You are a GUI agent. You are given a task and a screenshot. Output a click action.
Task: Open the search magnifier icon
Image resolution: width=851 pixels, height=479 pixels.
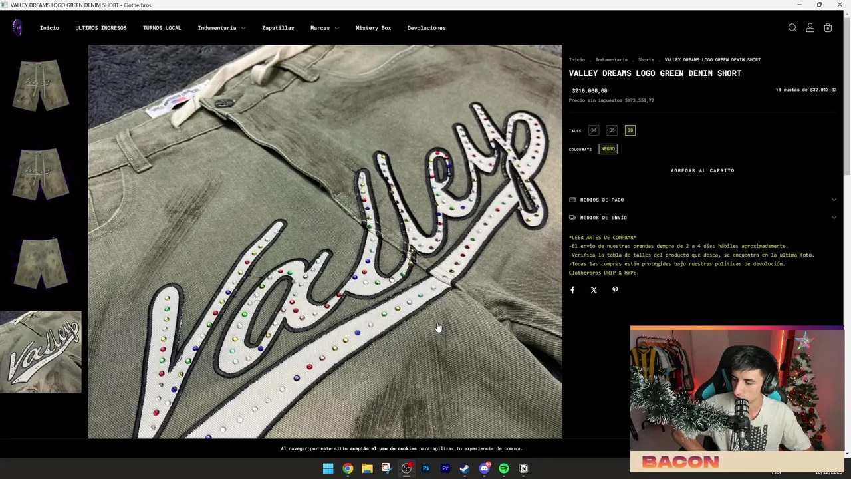tap(792, 28)
